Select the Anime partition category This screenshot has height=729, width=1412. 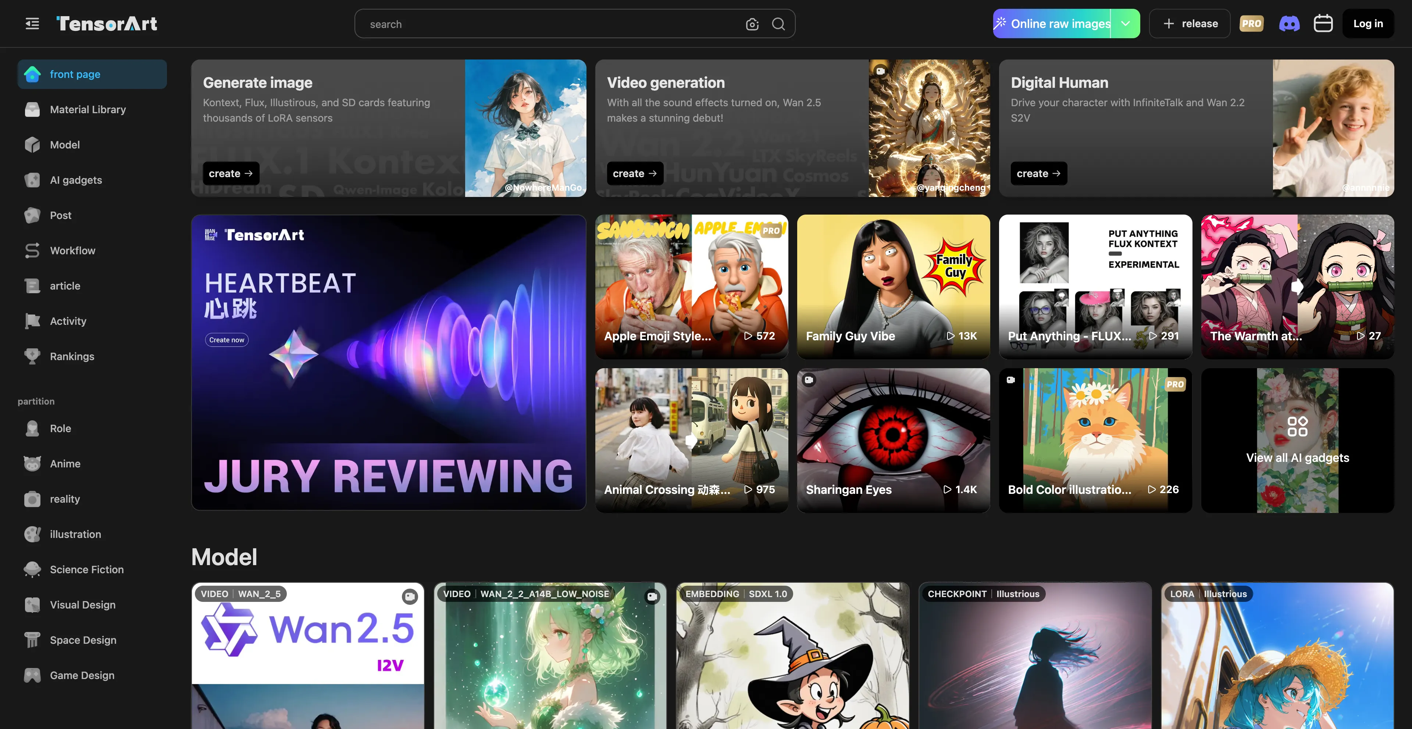(x=65, y=463)
